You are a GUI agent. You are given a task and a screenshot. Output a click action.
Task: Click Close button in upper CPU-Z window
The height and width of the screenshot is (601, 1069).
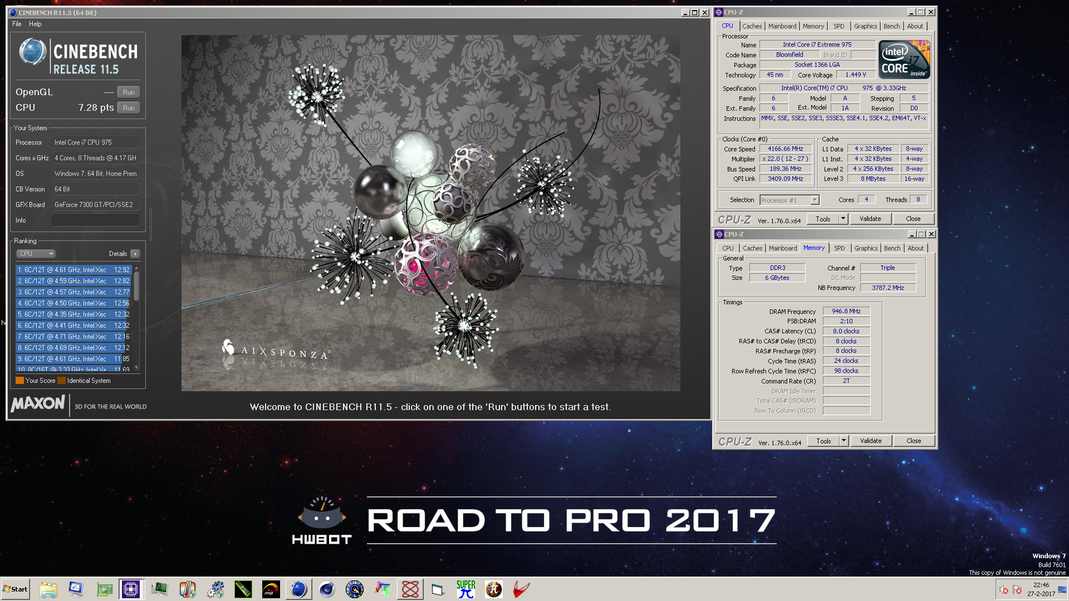913,219
